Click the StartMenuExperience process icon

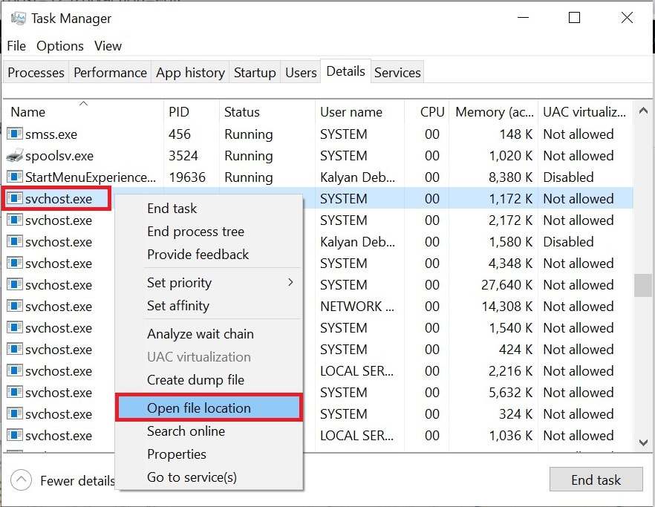tap(15, 177)
